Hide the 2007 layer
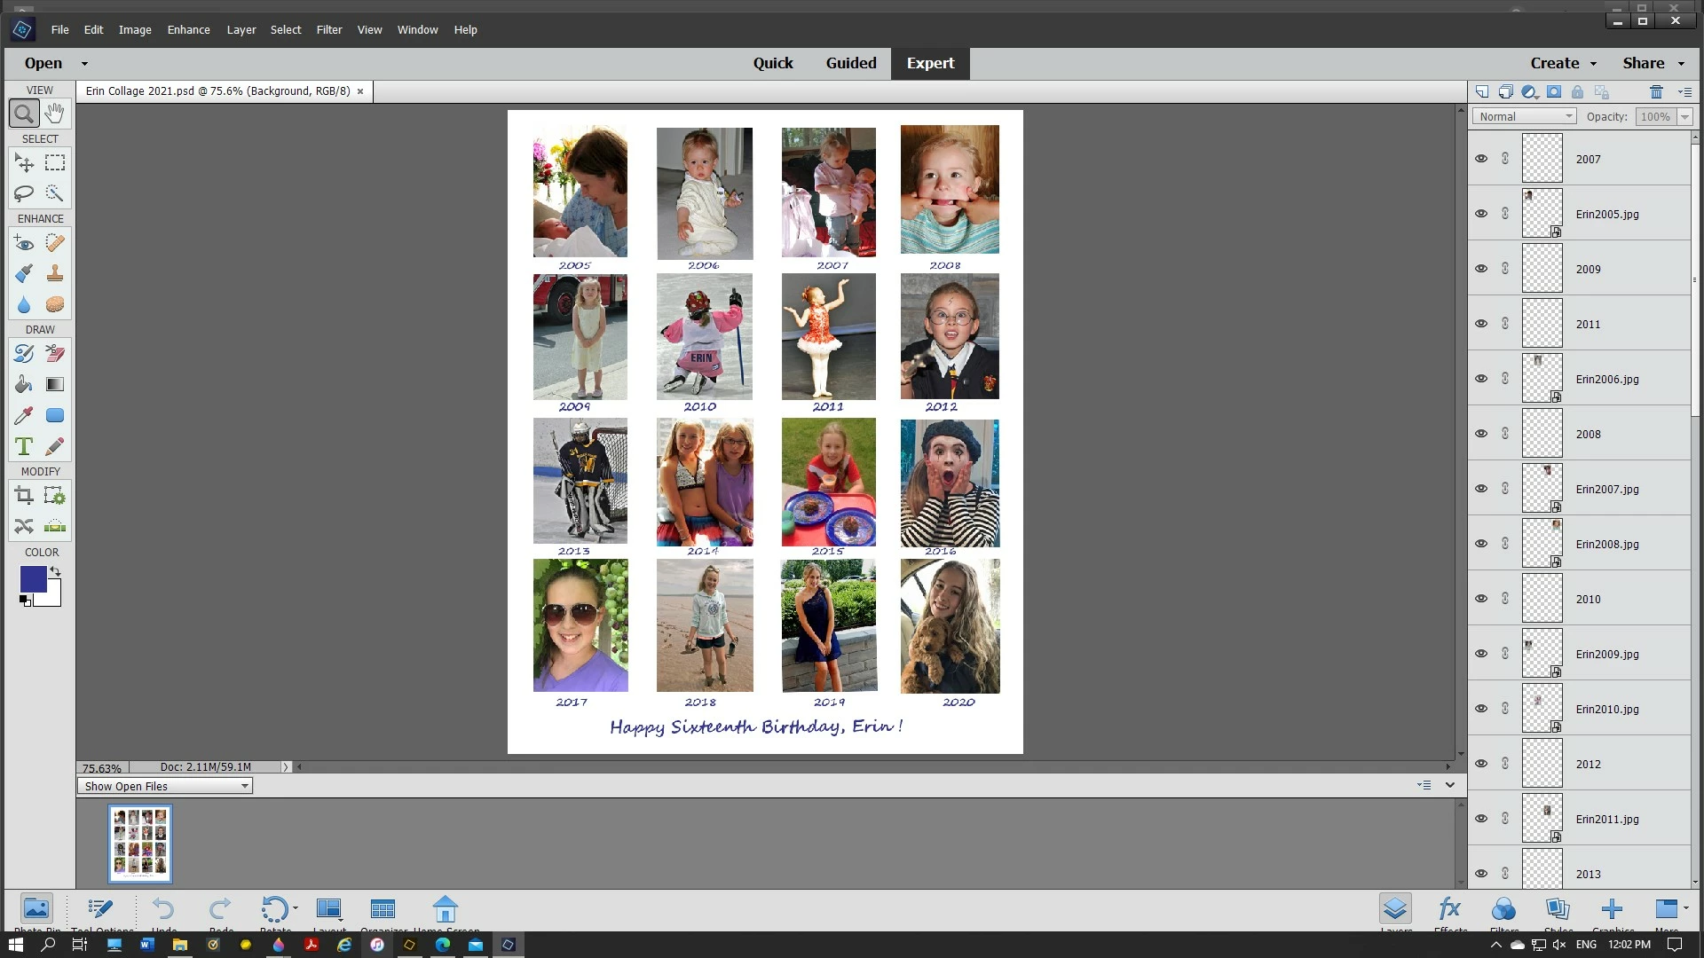The width and height of the screenshot is (1704, 958). (1481, 159)
